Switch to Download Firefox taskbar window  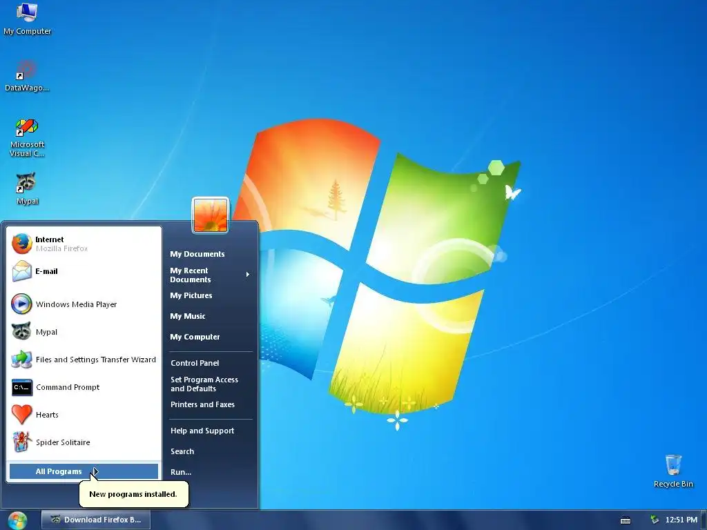point(96,520)
